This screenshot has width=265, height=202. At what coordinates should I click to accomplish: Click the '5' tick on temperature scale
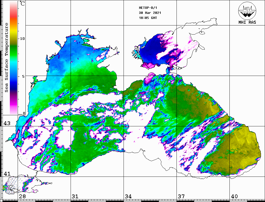coord(23,76)
